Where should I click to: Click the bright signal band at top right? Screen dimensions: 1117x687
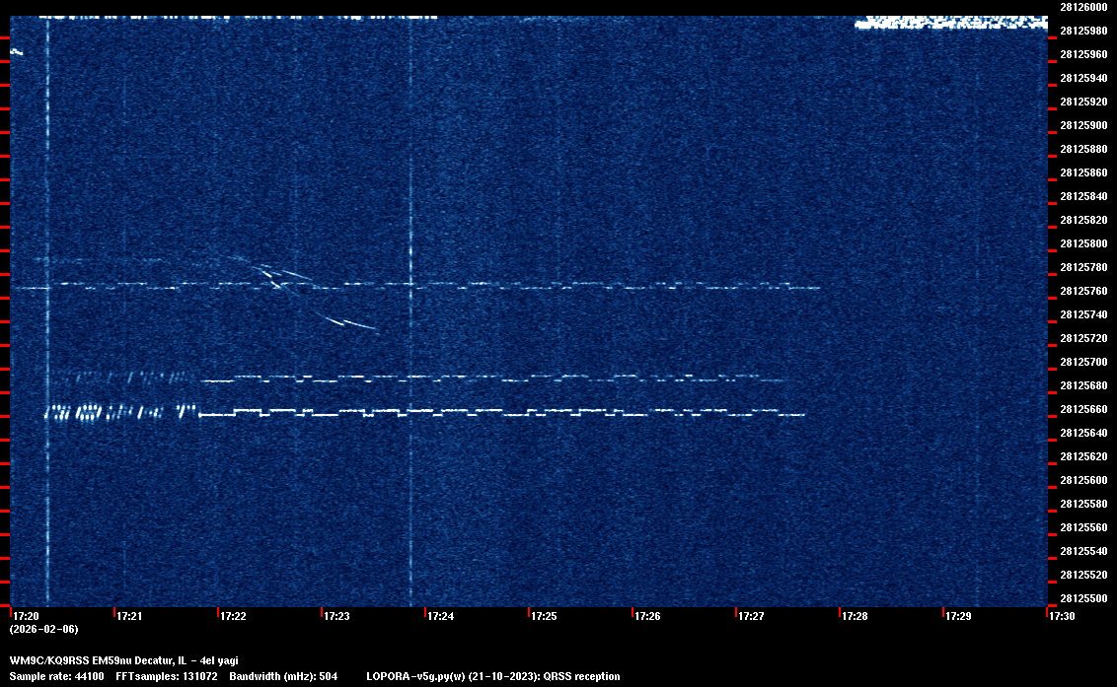pyautogui.click(x=949, y=23)
